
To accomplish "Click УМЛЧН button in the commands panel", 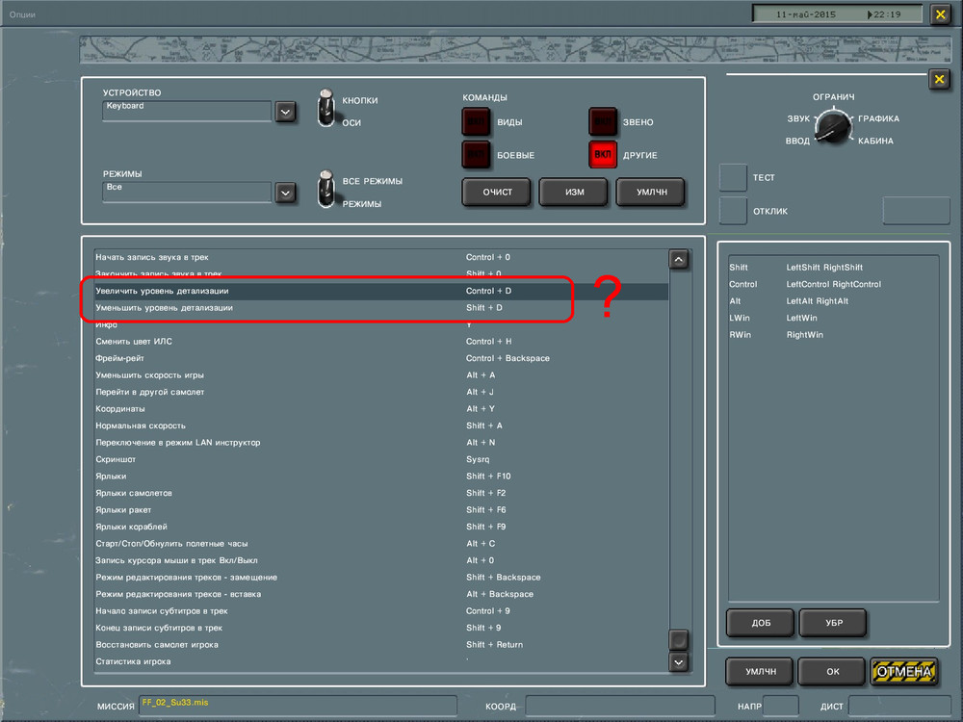I will click(652, 193).
